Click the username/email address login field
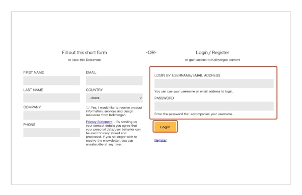302x195 pixels. (214, 83)
